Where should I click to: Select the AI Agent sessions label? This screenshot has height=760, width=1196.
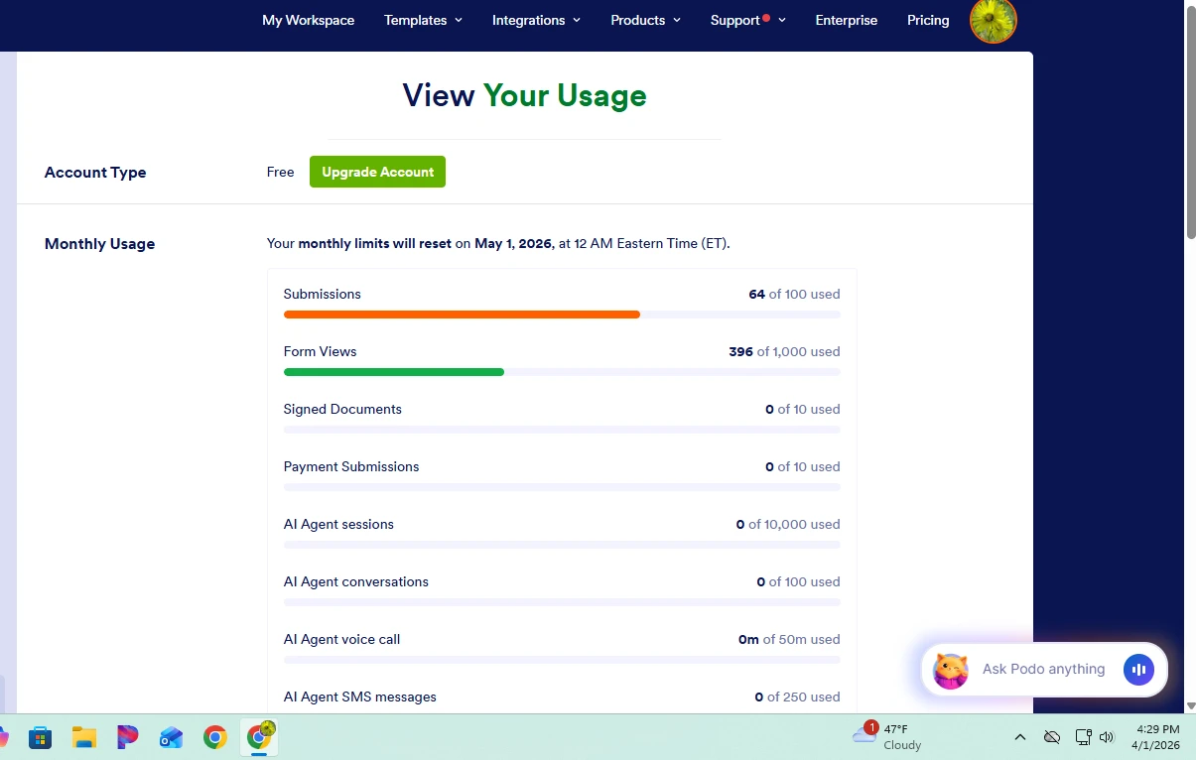[x=338, y=524]
